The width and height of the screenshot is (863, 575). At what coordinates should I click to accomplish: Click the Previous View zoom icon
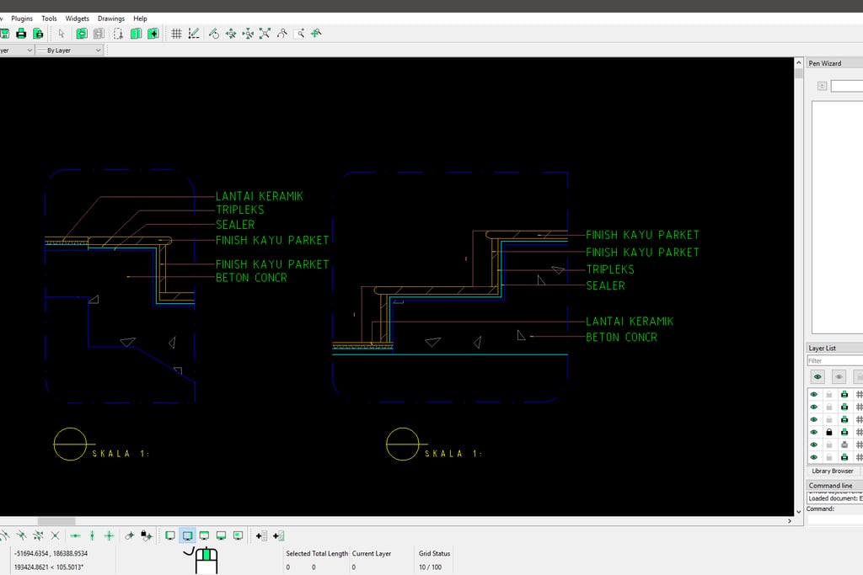pyautogui.click(x=281, y=34)
